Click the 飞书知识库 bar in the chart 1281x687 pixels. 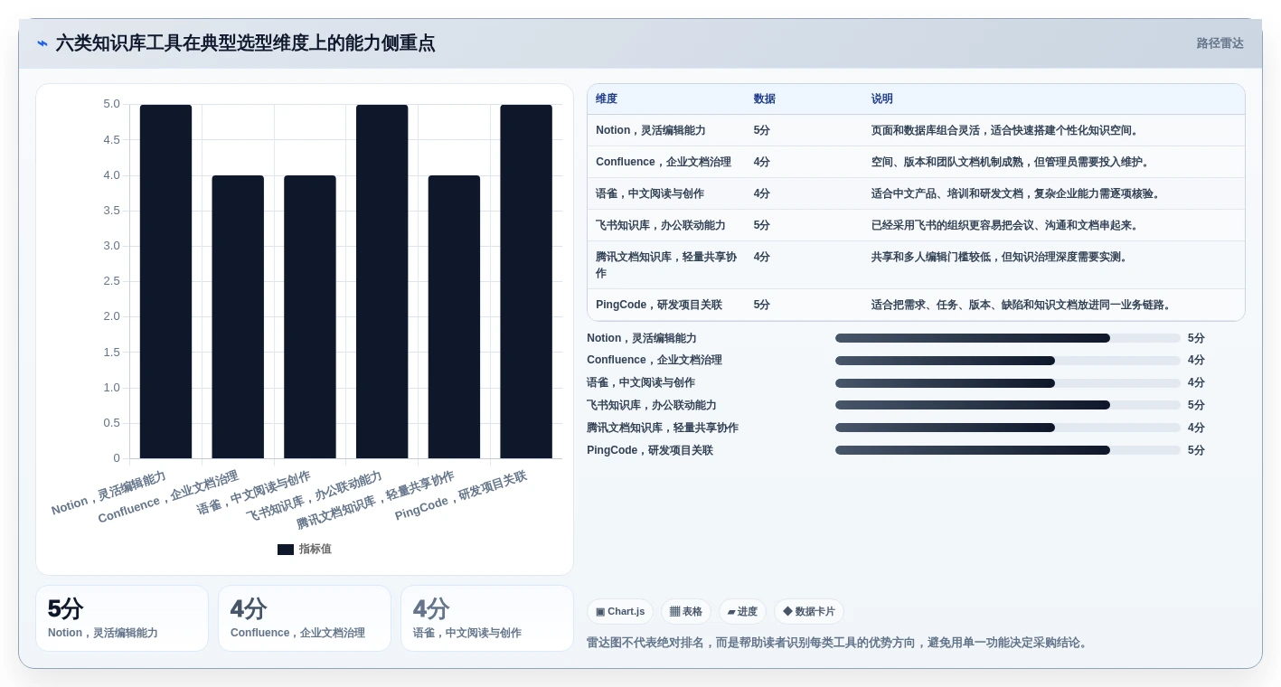pyautogui.click(x=381, y=281)
